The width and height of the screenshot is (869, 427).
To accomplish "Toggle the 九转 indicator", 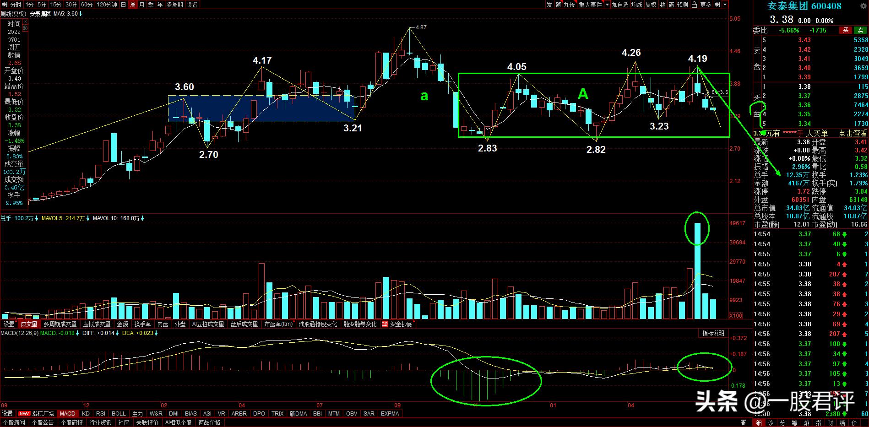I will point(569,5).
